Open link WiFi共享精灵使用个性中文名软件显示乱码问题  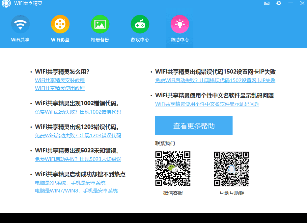click(207, 104)
